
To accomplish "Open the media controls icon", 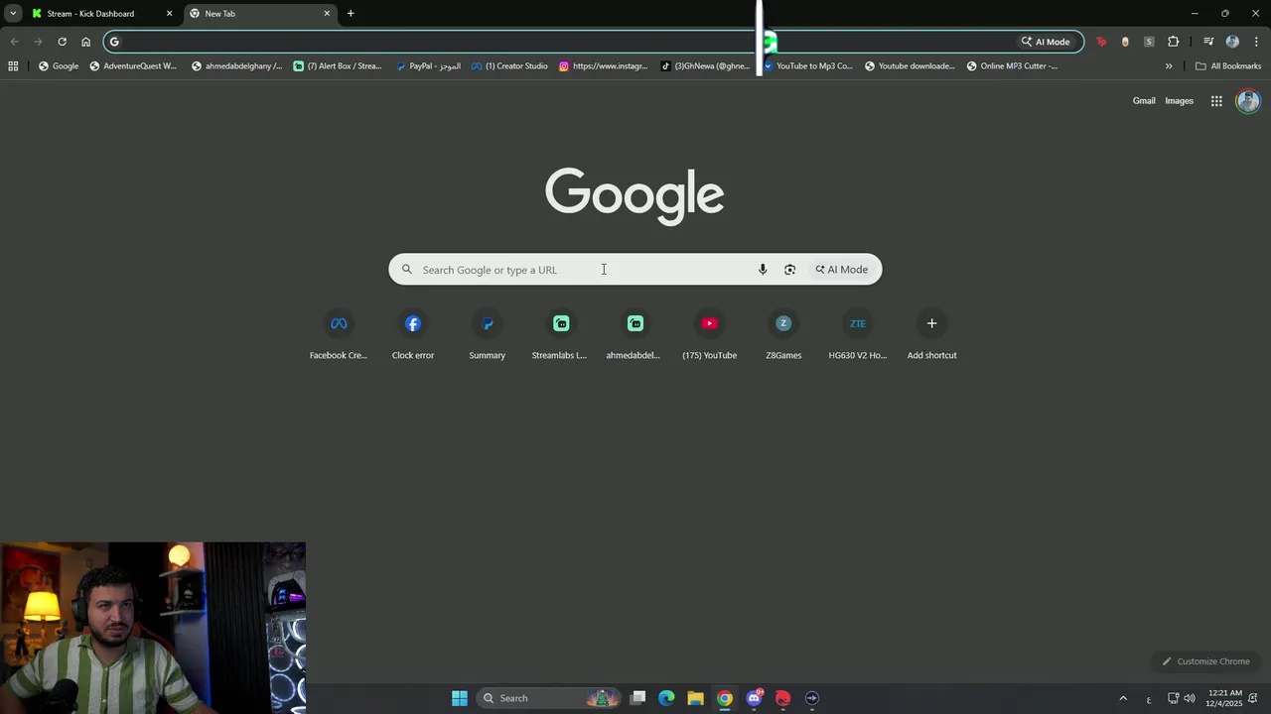I will pos(1208,42).
